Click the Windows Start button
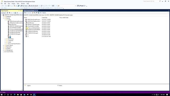Screen dimensions: 170x96 2,95
